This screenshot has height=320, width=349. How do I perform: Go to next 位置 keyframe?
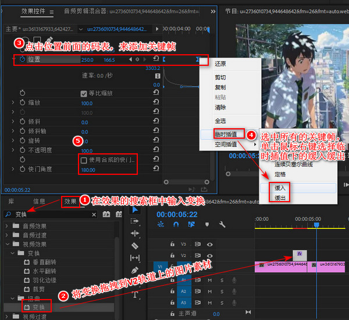145,59
